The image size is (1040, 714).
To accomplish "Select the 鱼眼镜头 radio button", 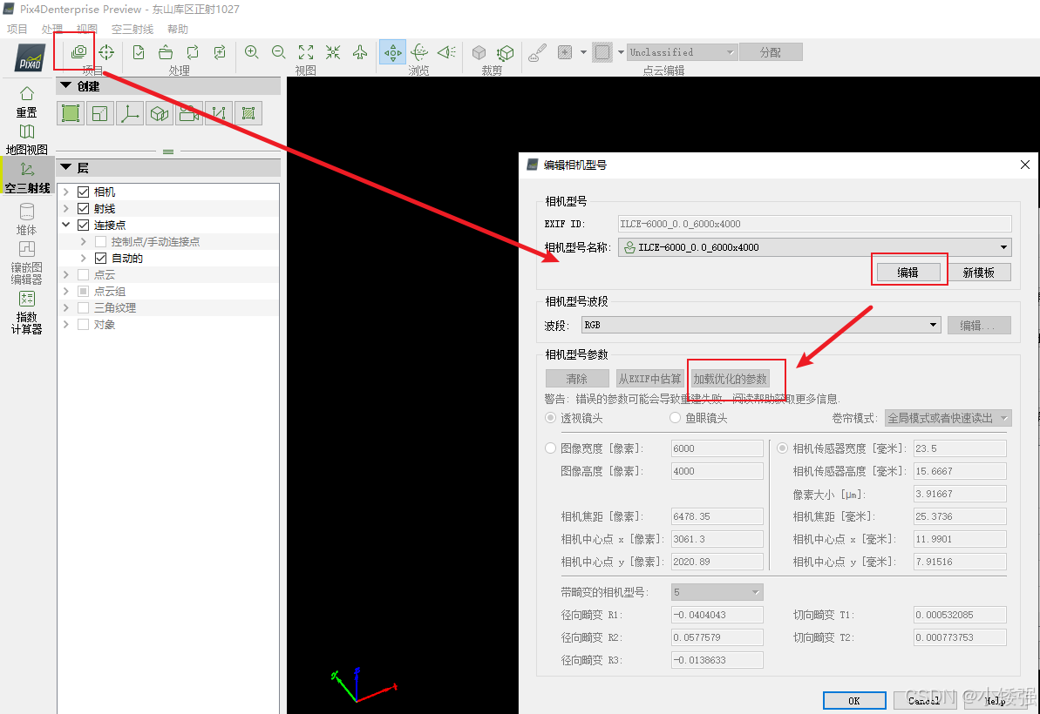I will [676, 417].
